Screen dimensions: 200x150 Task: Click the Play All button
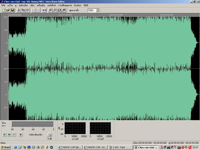point(9,135)
